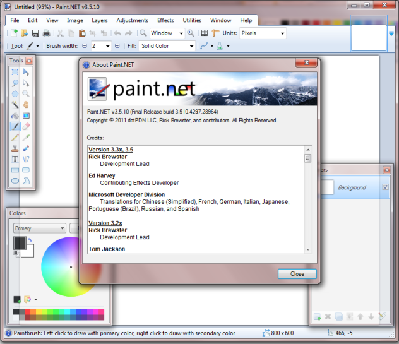Click the Close button in About dialog
Image resolution: width=399 pixels, height=344 pixels.
click(x=297, y=274)
